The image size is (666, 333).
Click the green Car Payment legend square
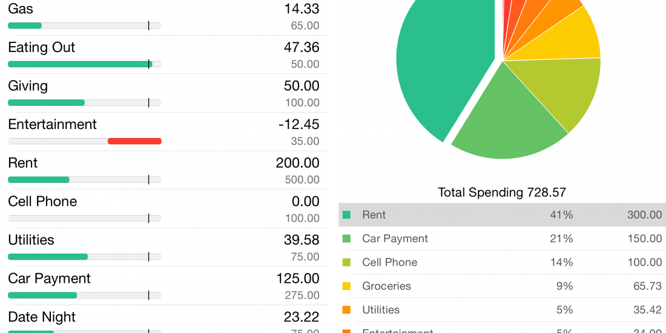pos(346,239)
